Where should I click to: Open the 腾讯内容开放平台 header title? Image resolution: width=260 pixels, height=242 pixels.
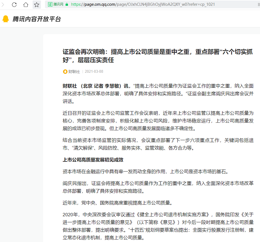coord(37,19)
